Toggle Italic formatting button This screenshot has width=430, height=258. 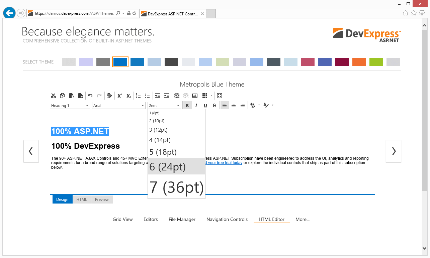(196, 106)
